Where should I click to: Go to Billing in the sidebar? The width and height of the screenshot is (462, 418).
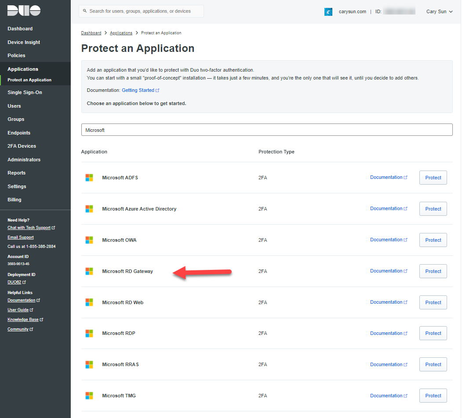point(15,200)
